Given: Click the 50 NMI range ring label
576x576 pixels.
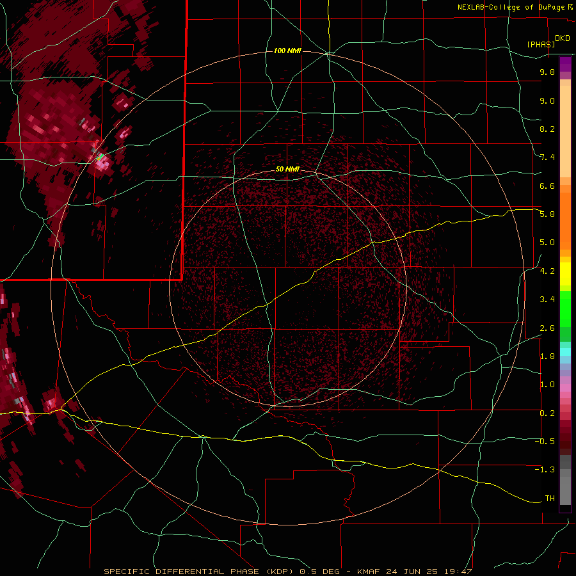Looking at the screenshot, I should [x=287, y=169].
